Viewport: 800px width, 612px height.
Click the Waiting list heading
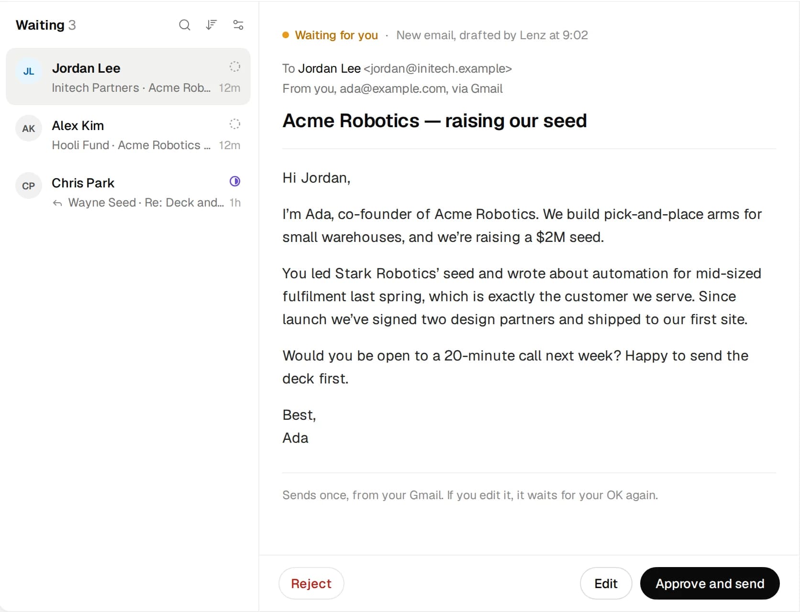pos(40,25)
